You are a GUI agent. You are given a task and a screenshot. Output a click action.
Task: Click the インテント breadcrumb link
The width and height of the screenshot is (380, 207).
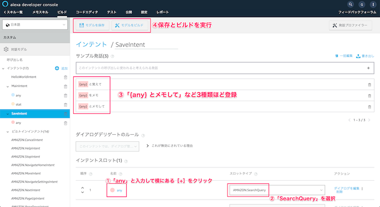(91, 44)
